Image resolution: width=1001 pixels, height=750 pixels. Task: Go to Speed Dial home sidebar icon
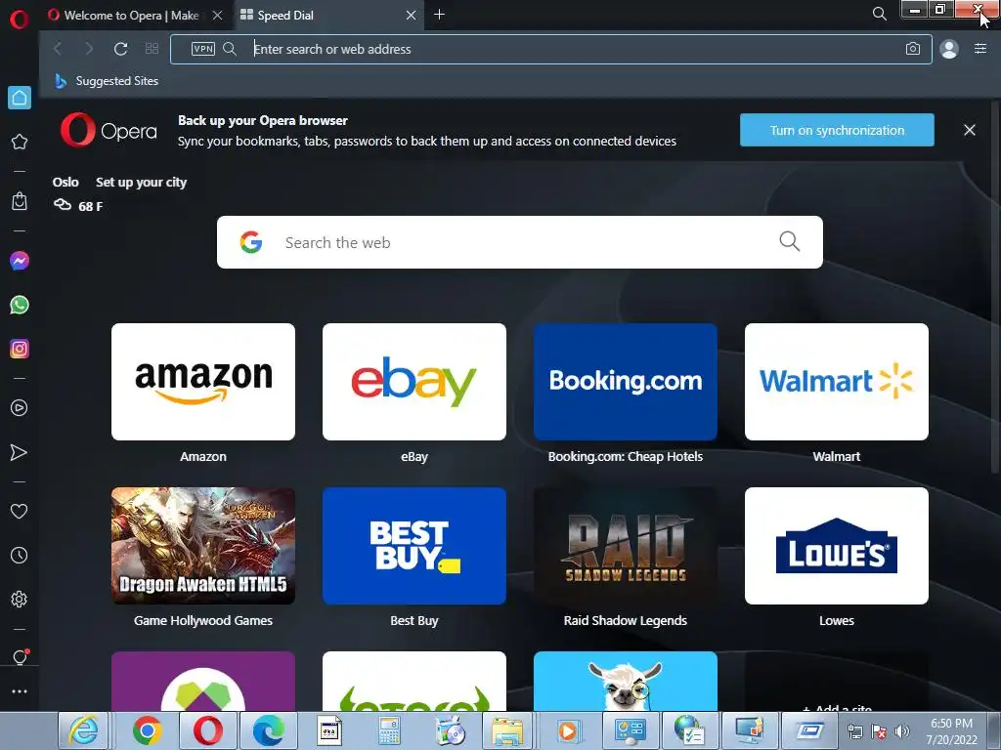click(x=20, y=98)
